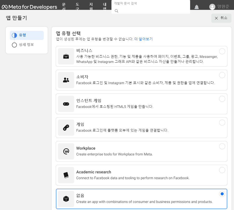Open the notifications bell
Screen dimensions: 234x210
196,7
